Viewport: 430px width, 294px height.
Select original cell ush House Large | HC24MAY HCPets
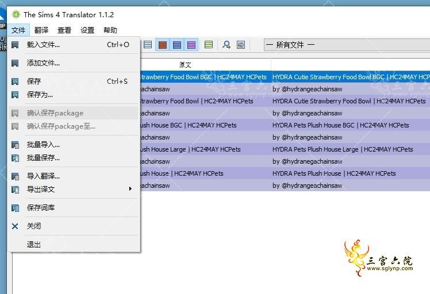(206, 149)
